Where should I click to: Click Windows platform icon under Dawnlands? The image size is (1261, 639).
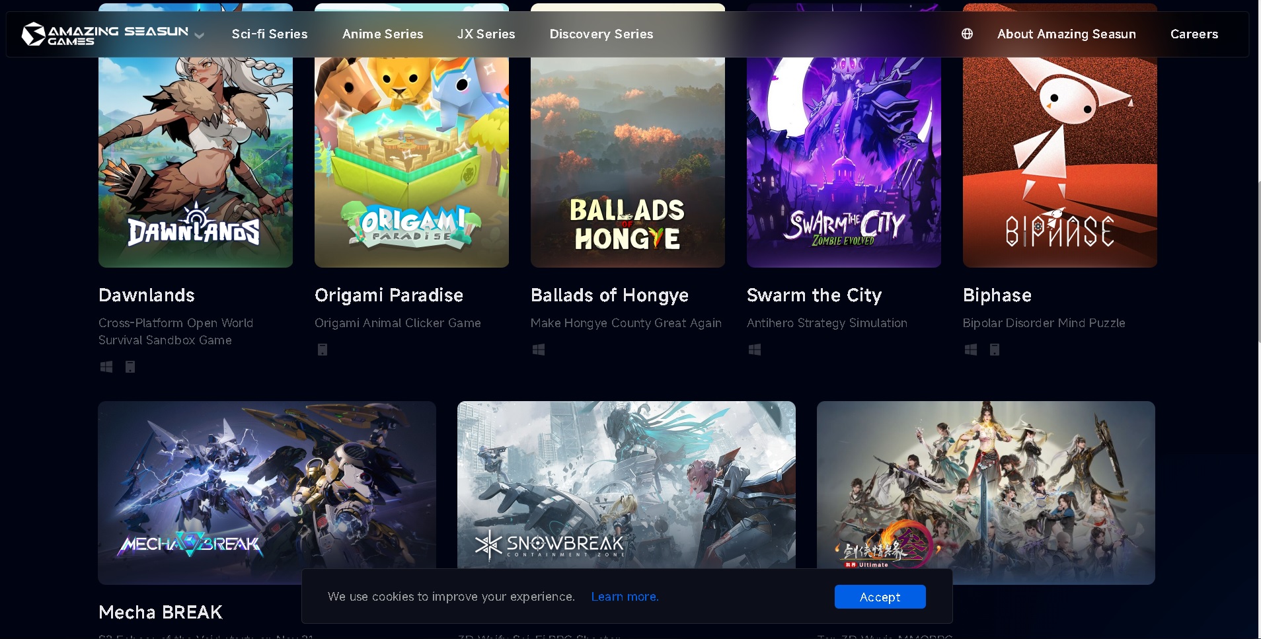(x=106, y=367)
